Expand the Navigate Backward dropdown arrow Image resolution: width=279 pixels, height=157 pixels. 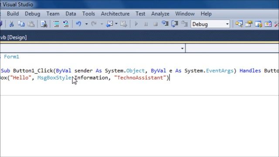tap(116, 24)
